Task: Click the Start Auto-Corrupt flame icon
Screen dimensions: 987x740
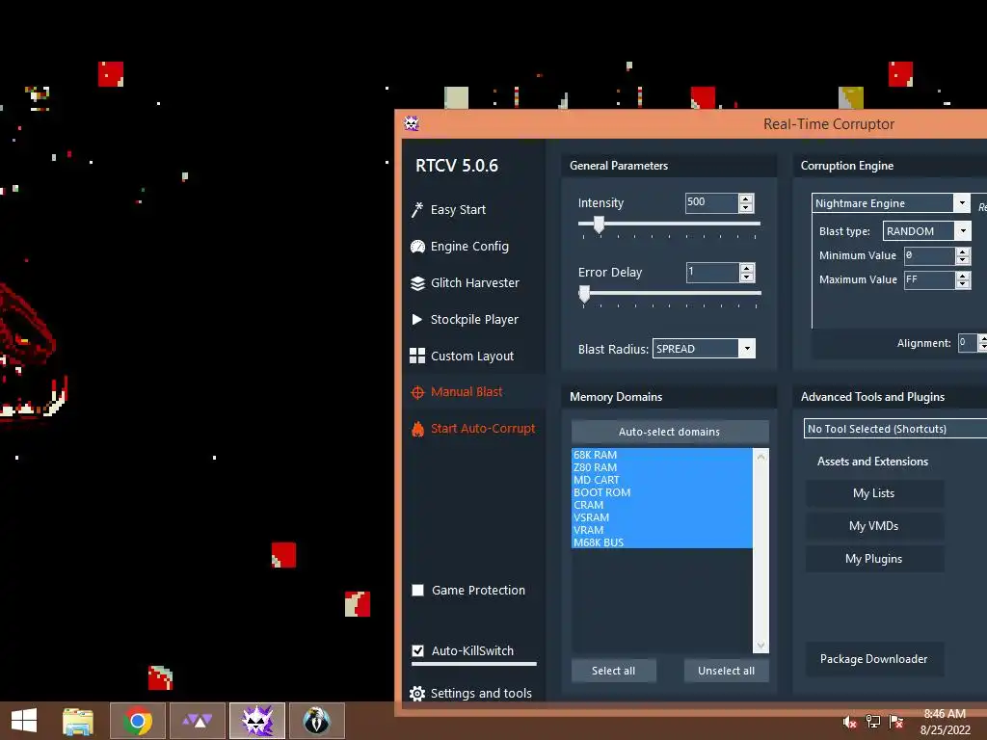Action: pos(417,429)
